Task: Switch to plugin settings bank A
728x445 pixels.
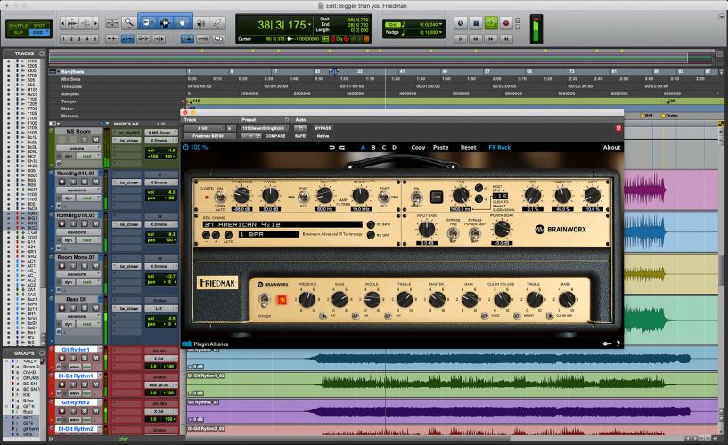Action: 363,147
